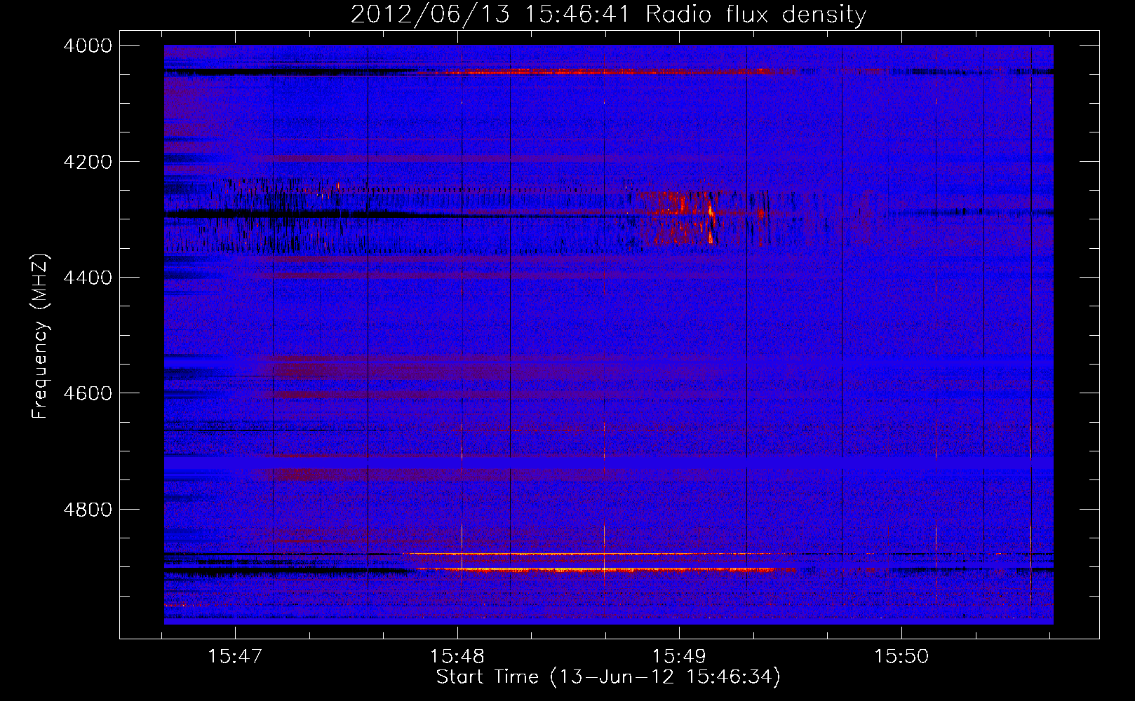The width and height of the screenshot is (1135, 701).
Task: Click the 4400 frequency tick label
Action: [x=88, y=278]
